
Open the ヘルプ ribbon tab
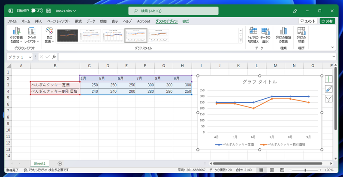[127, 21]
